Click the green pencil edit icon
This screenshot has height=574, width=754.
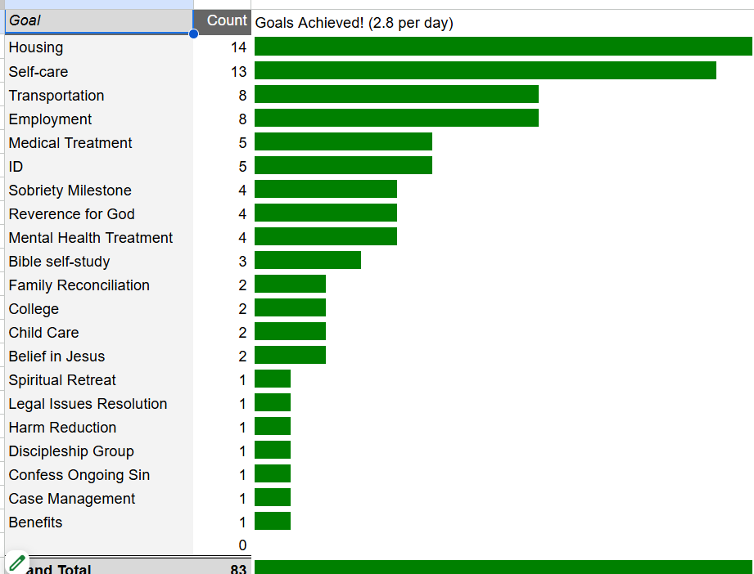click(17, 563)
